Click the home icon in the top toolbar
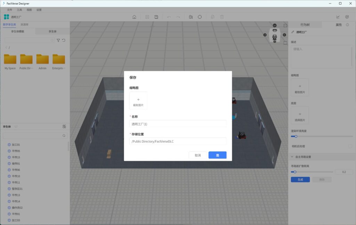Viewport: 356px width, 225px height. coord(134,17)
